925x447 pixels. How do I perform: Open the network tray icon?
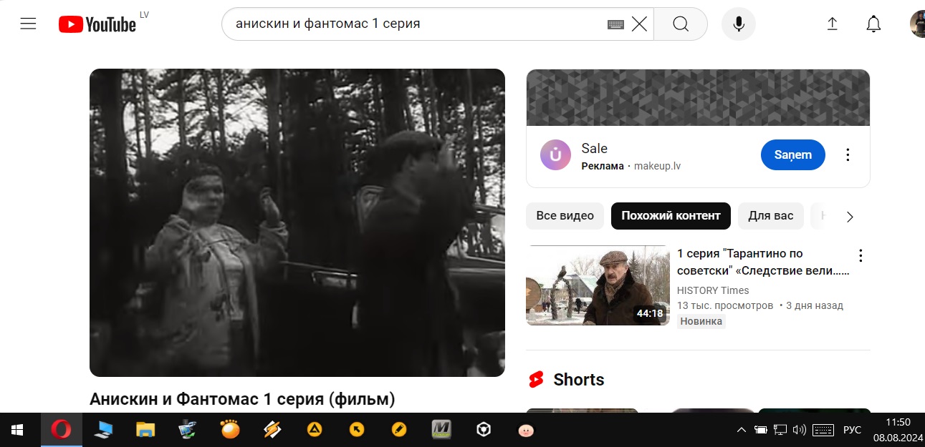[780, 430]
